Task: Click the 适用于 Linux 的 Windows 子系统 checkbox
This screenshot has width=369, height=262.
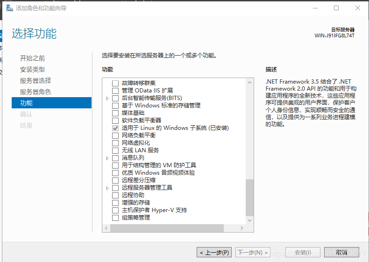Action: pyautogui.click(x=115, y=128)
